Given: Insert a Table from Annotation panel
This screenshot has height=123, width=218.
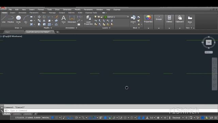Looking at the screenshot, I should pyautogui.click(x=79, y=24).
